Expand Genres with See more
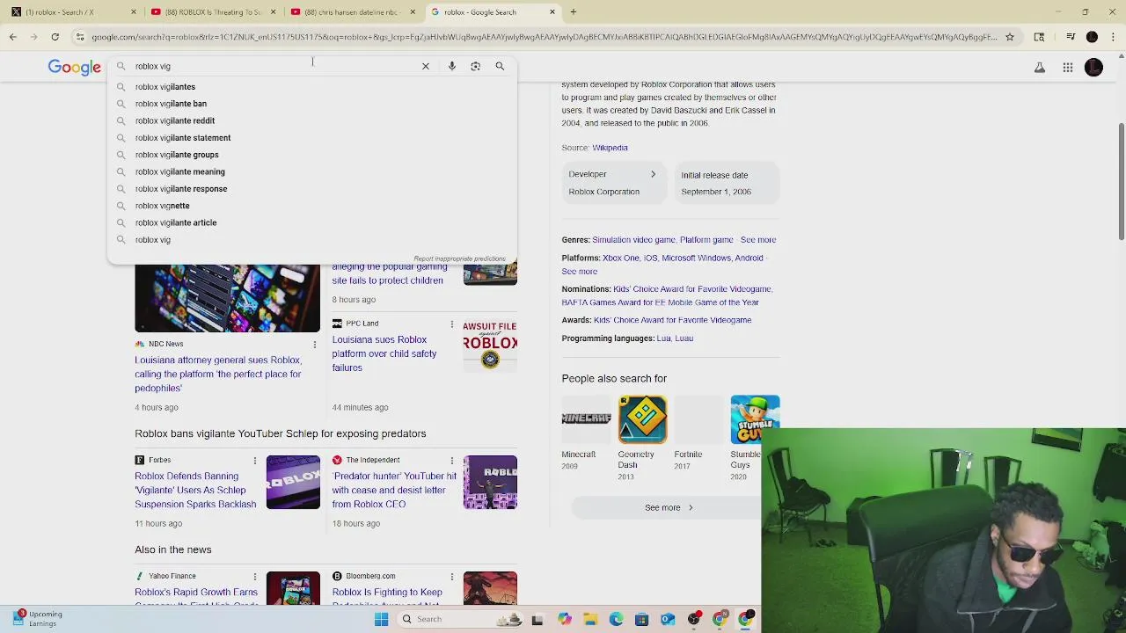1126x633 pixels. 758,240
